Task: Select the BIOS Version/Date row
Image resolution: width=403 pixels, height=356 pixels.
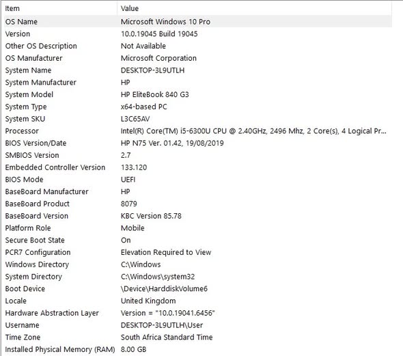Action: [x=198, y=143]
